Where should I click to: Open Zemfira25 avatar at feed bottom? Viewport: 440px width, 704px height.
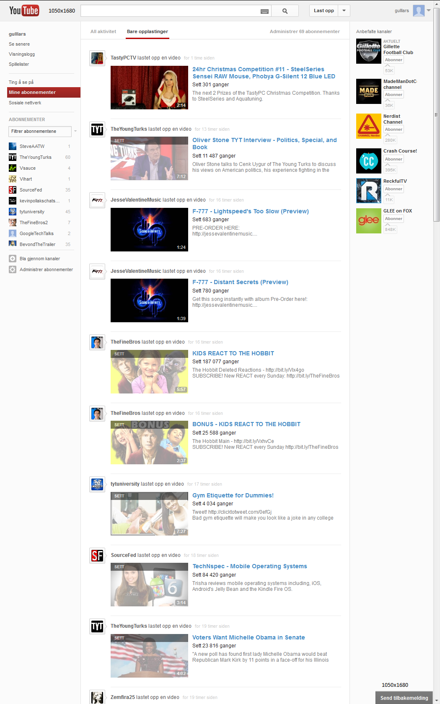click(x=97, y=697)
